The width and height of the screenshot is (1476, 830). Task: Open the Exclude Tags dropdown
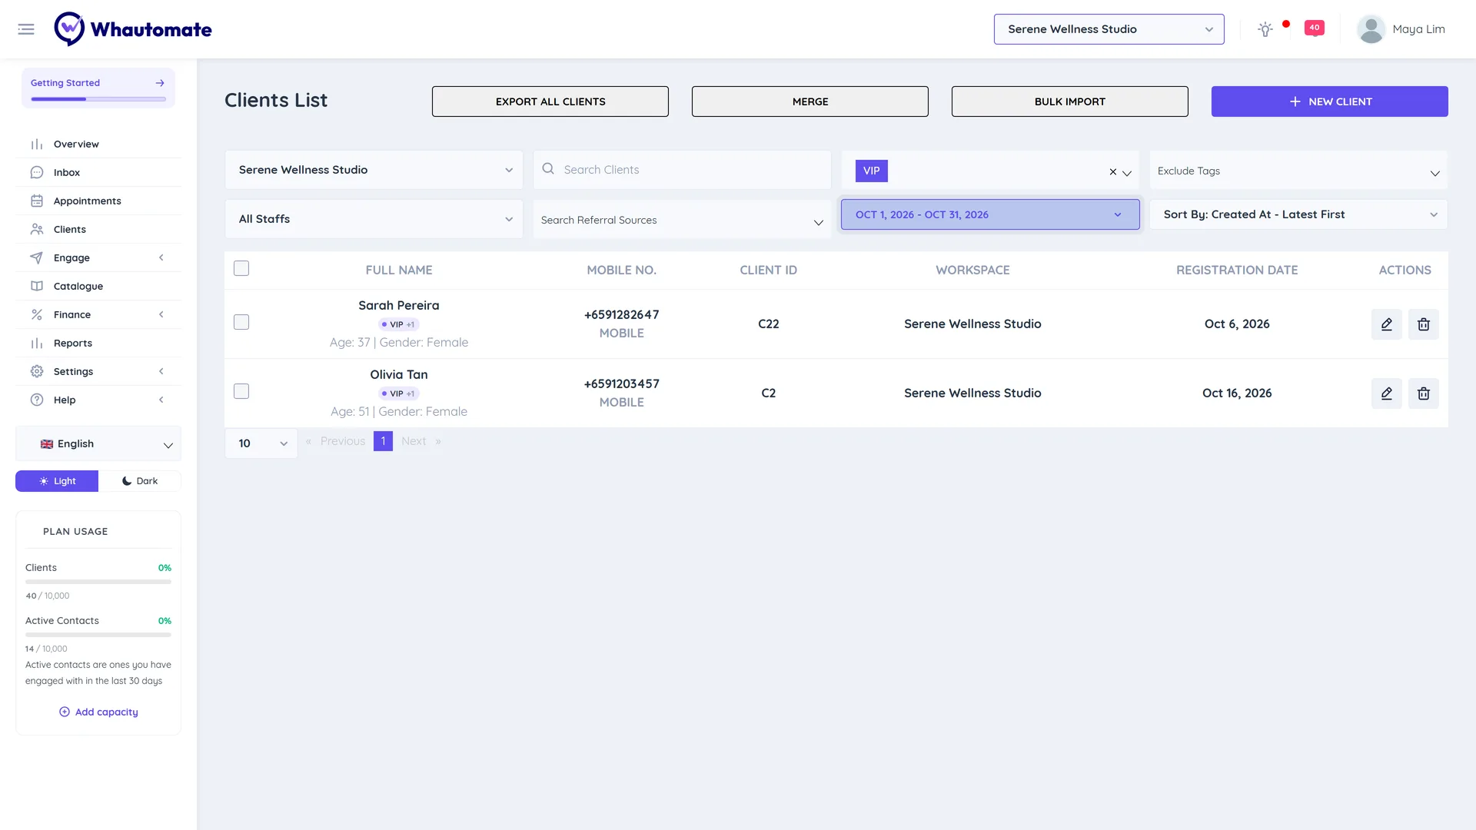(1298, 171)
